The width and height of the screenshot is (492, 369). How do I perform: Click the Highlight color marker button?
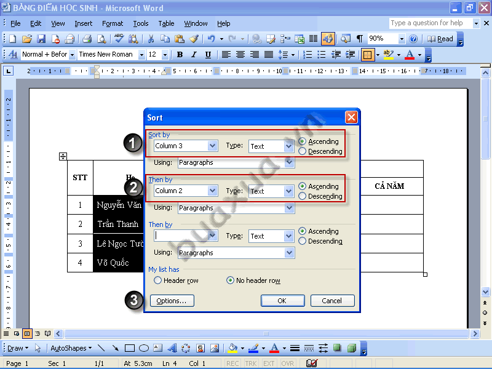[389, 55]
